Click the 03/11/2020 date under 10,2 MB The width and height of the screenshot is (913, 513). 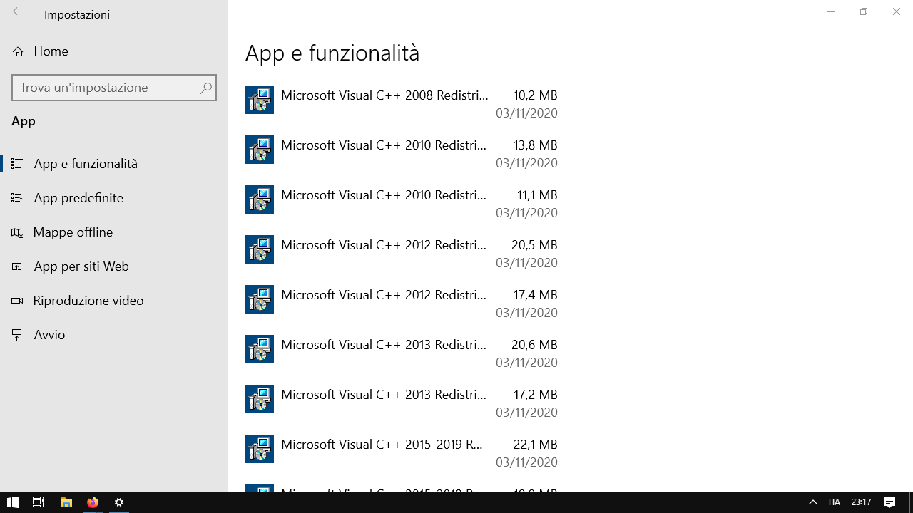526,113
